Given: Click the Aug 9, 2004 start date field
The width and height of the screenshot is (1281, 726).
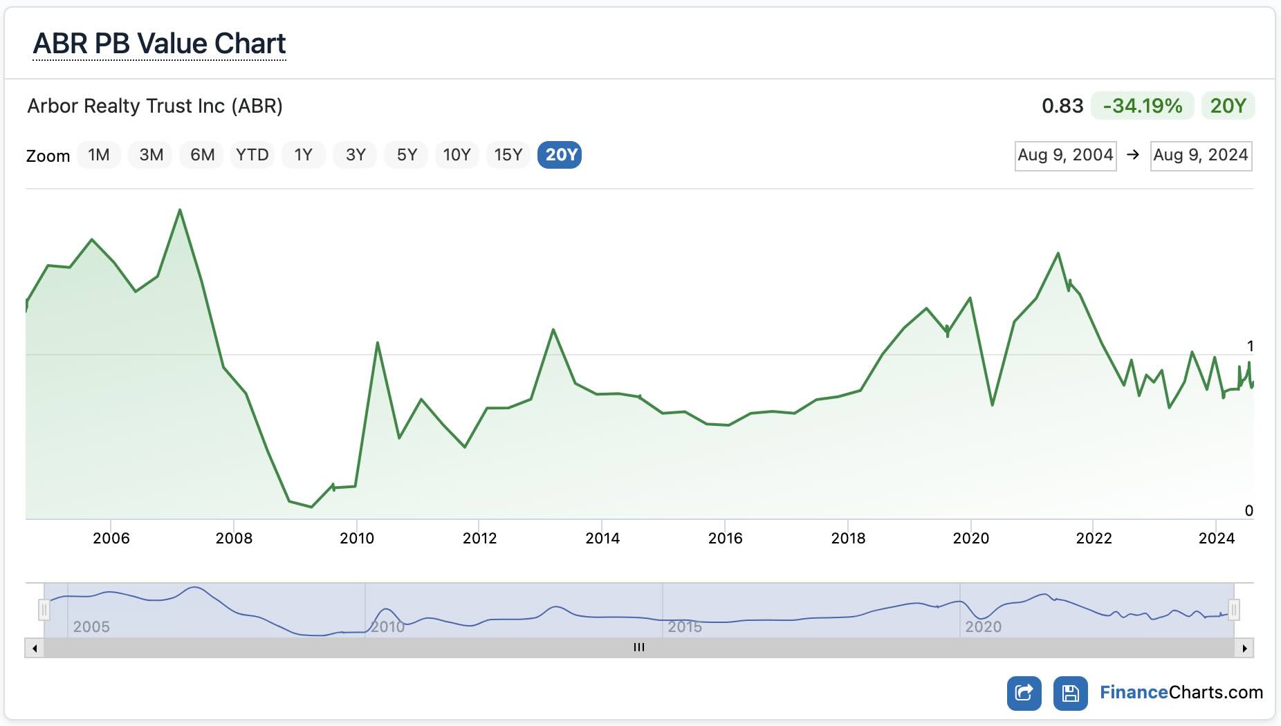Looking at the screenshot, I should [x=1065, y=156].
